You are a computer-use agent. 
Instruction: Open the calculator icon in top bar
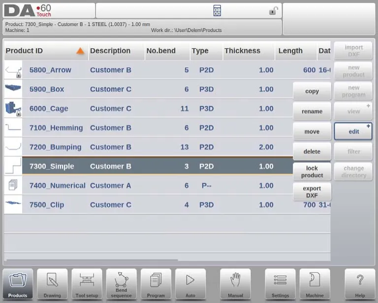[217, 11]
